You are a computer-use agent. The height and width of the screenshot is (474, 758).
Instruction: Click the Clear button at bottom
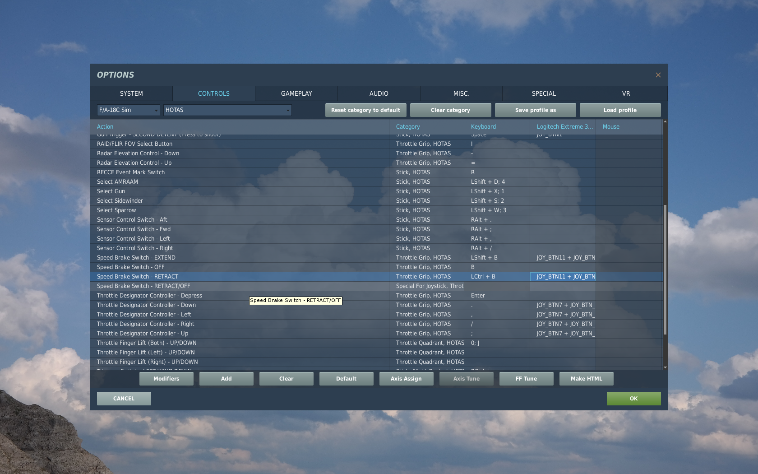click(287, 379)
